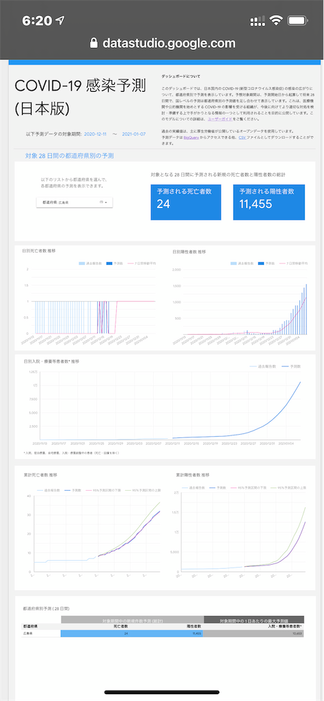The width and height of the screenshot is (324, 701).
Task: Tap the 都道府県別予測 (28日間) table title
Action: pyautogui.click(x=46, y=609)
